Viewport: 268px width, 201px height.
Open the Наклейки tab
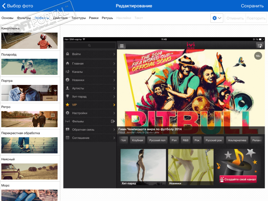[124, 18]
